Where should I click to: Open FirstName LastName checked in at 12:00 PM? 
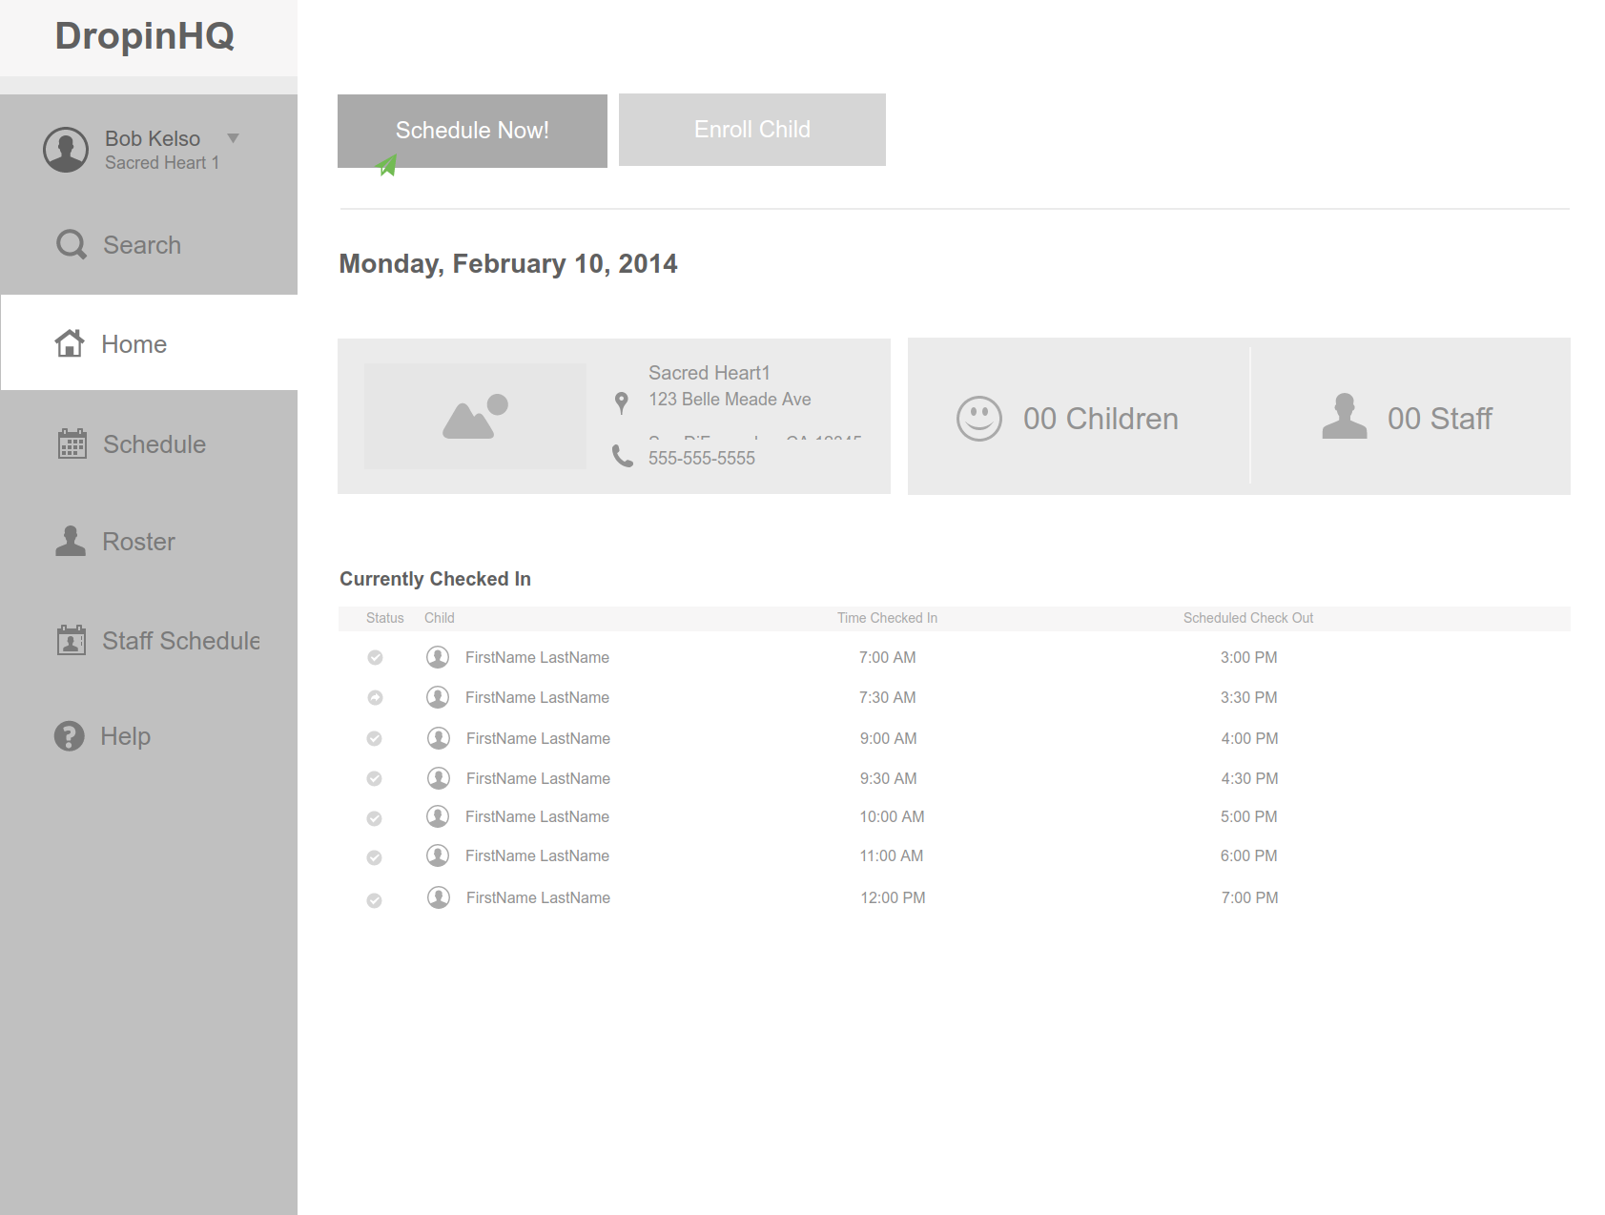[538, 897]
